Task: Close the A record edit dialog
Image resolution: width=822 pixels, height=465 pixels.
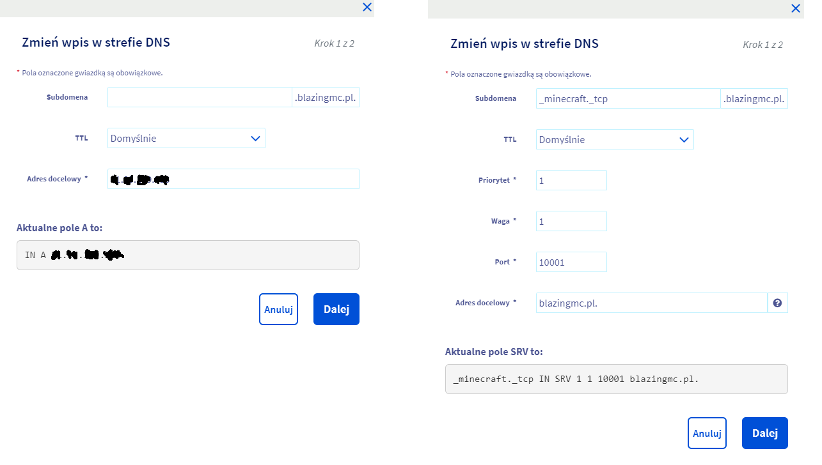Action: click(367, 8)
